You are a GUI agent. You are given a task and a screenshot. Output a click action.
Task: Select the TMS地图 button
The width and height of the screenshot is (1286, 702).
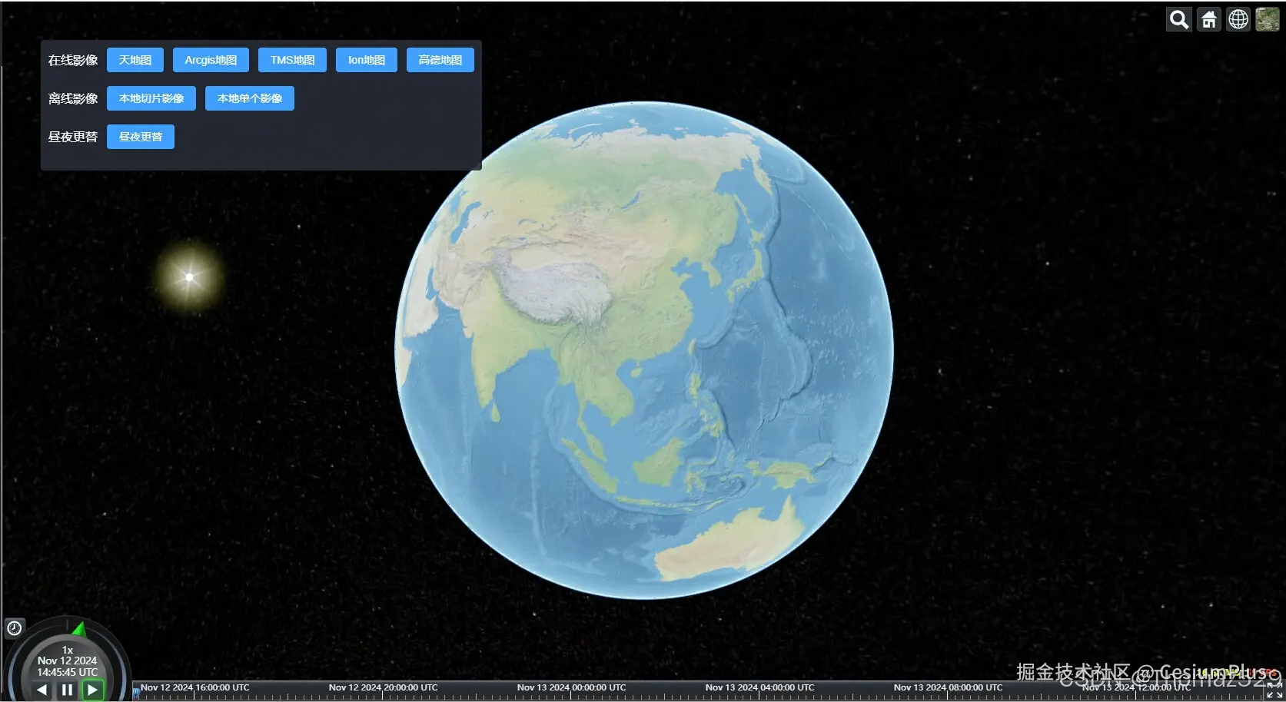pyautogui.click(x=292, y=60)
